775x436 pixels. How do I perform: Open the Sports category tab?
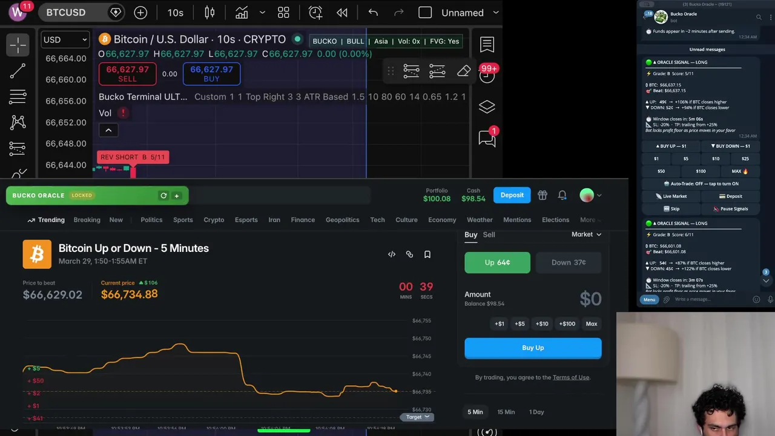[x=183, y=220]
